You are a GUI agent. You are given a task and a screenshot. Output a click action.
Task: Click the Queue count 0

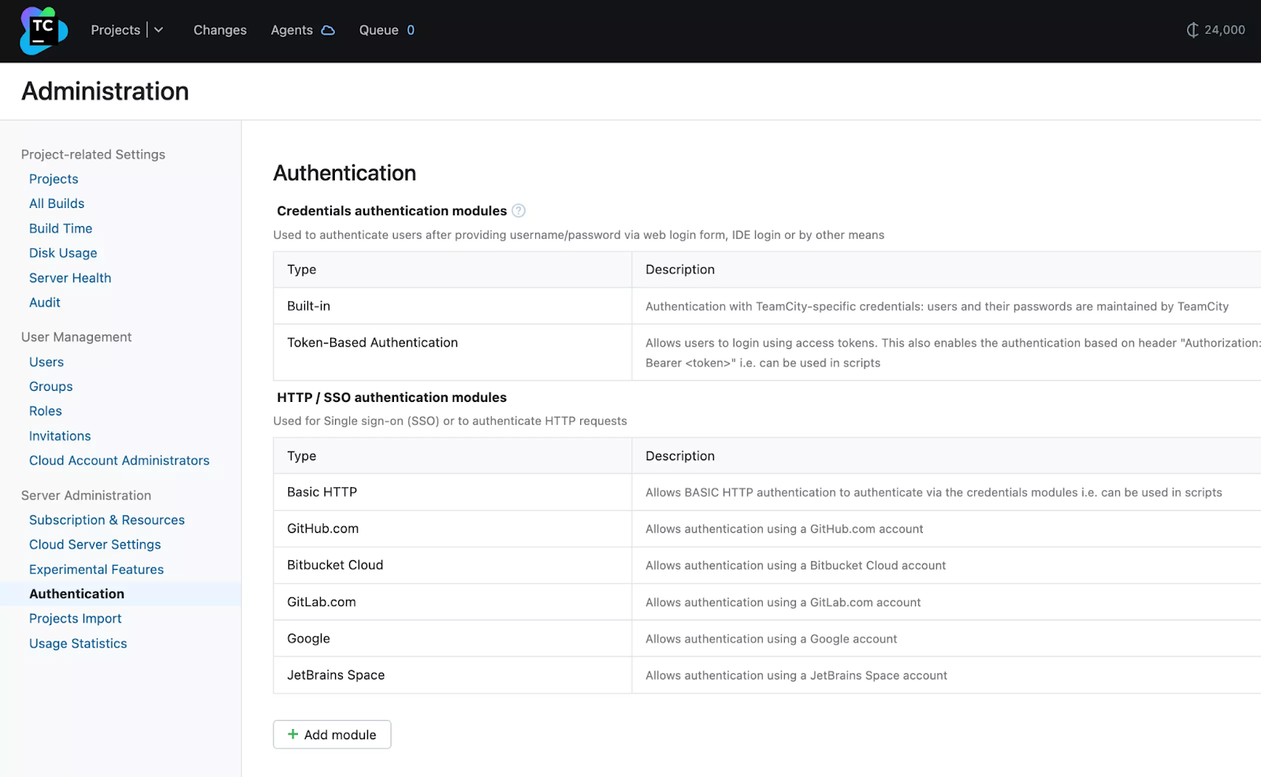[x=411, y=30]
